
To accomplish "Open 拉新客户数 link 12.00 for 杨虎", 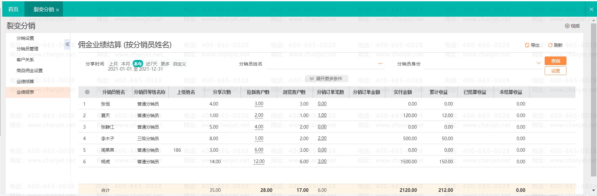I will click(259, 161).
